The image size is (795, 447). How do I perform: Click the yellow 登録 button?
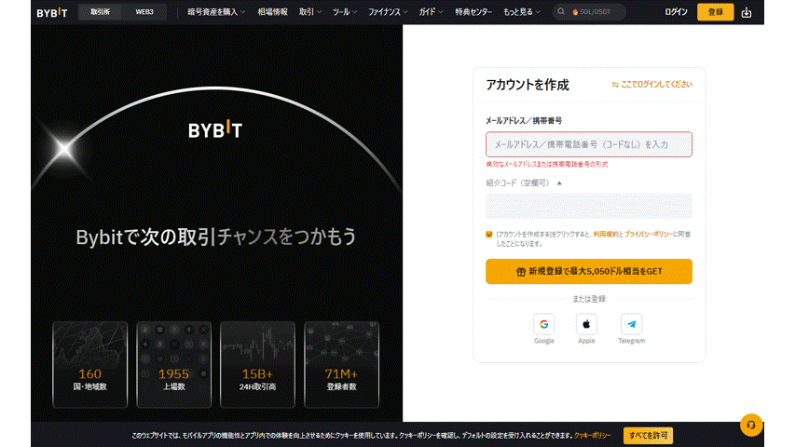click(716, 12)
